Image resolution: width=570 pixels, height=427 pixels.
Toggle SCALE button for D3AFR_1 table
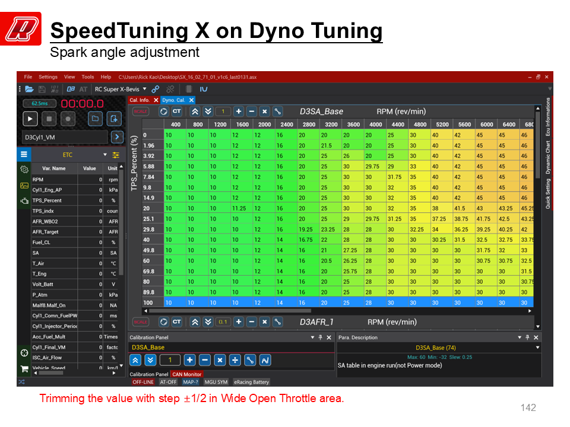coord(140,321)
